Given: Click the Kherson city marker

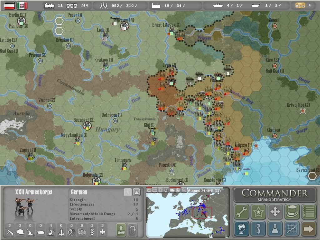Looking at the screenshot, I should tap(275, 136).
